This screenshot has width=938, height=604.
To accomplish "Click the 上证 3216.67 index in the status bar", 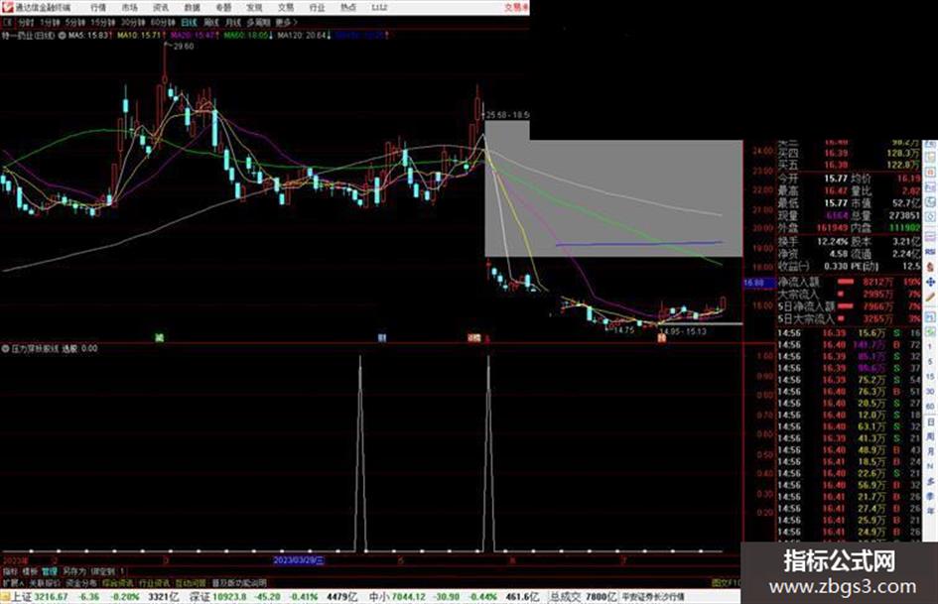I will click(40, 596).
